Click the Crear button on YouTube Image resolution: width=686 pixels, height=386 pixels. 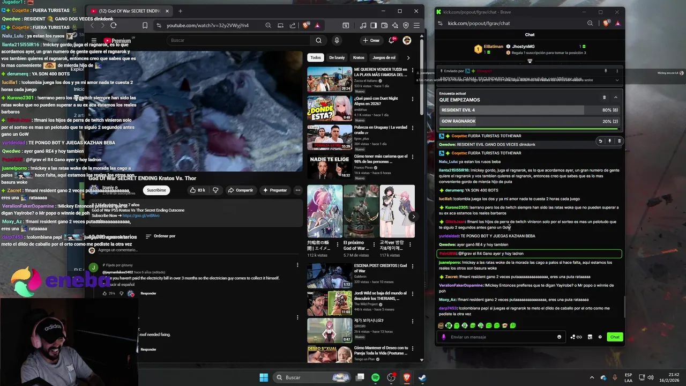point(371,40)
